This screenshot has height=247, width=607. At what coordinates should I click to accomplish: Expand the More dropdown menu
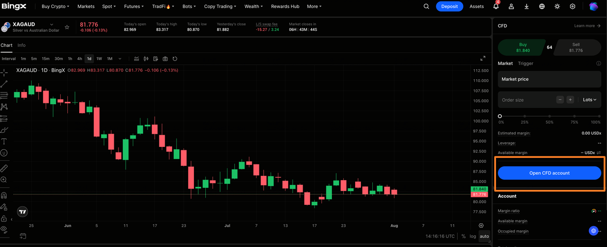(314, 7)
